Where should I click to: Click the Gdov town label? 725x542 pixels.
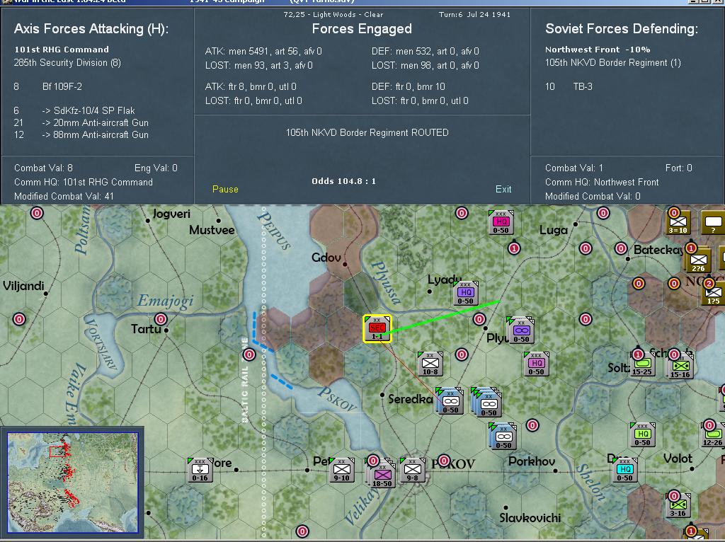tap(326, 258)
